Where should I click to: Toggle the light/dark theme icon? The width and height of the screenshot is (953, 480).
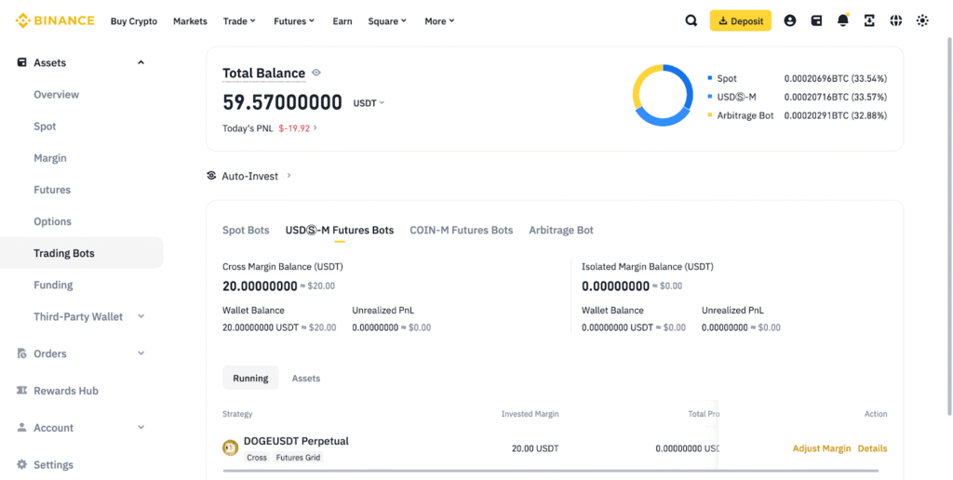click(x=922, y=20)
